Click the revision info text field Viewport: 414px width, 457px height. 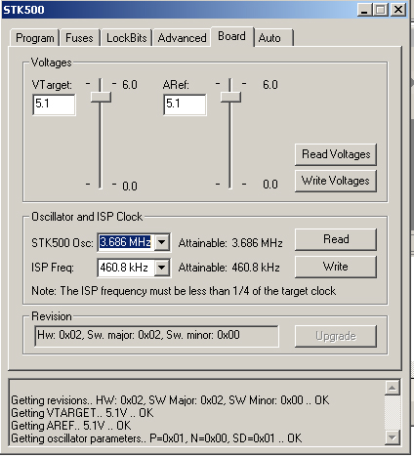click(156, 336)
